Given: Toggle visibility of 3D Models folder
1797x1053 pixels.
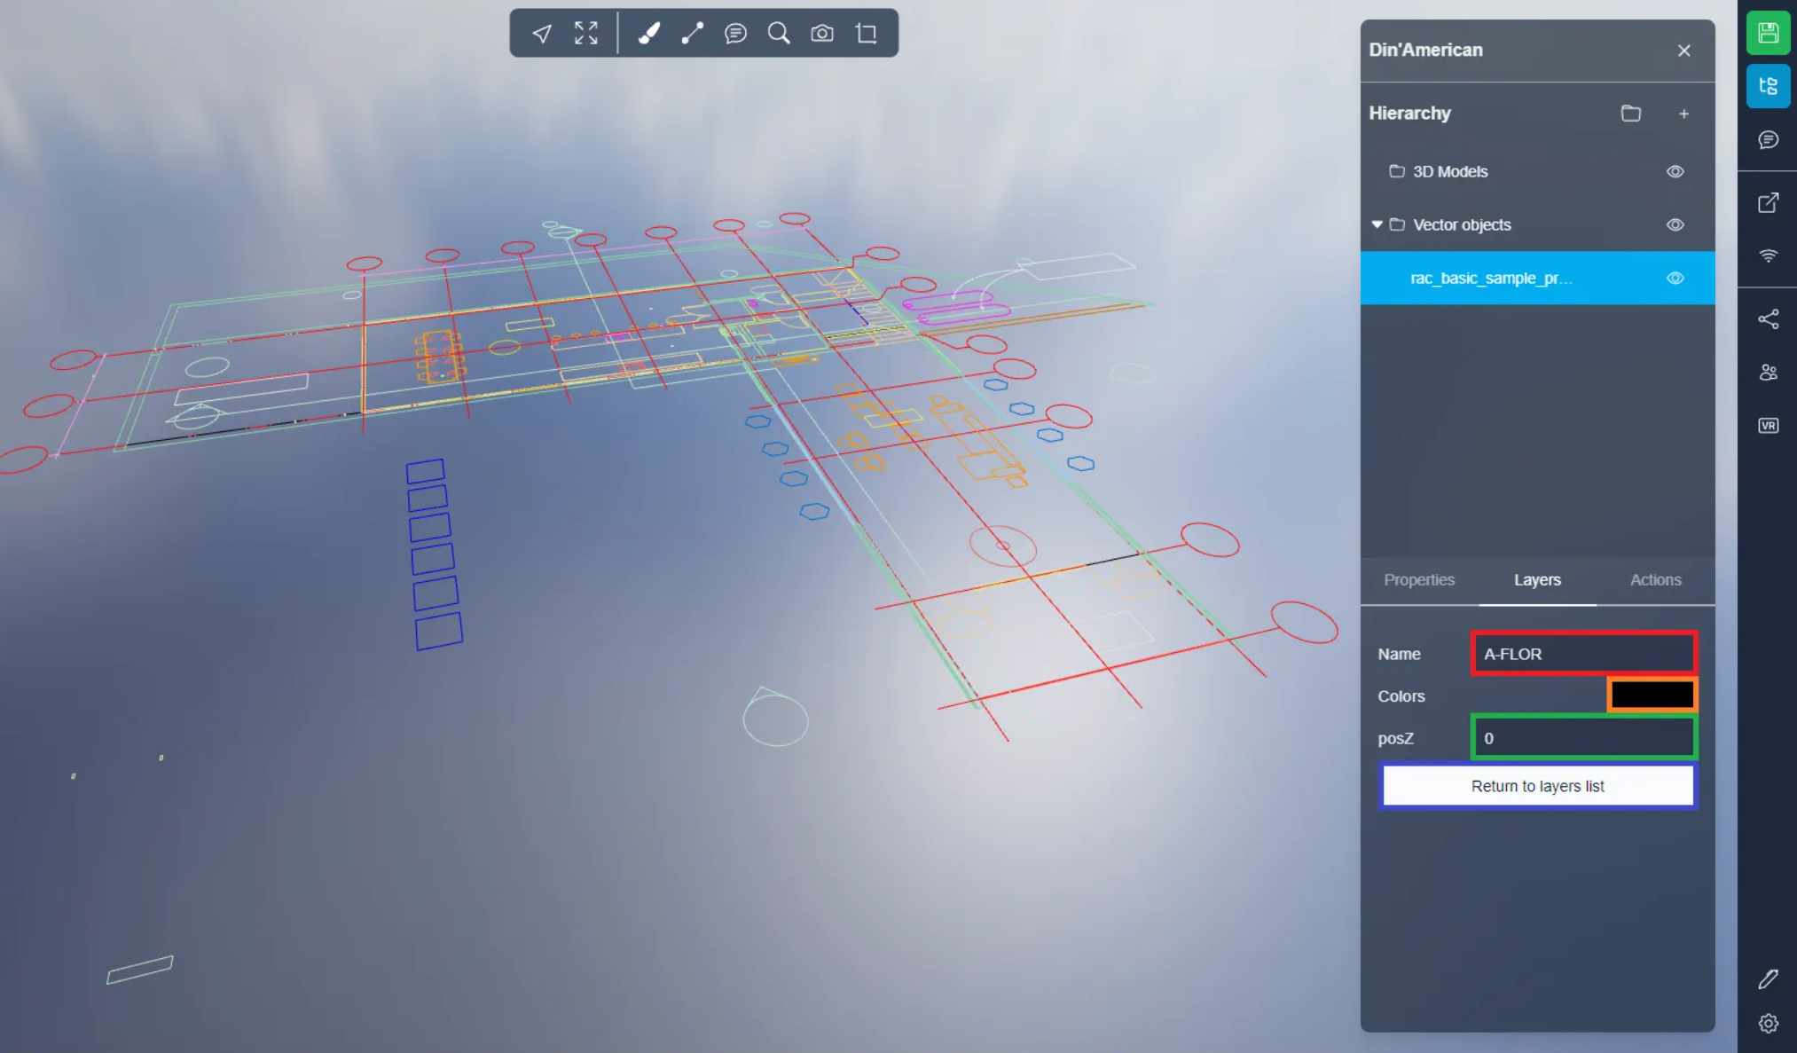Looking at the screenshot, I should click(1675, 171).
